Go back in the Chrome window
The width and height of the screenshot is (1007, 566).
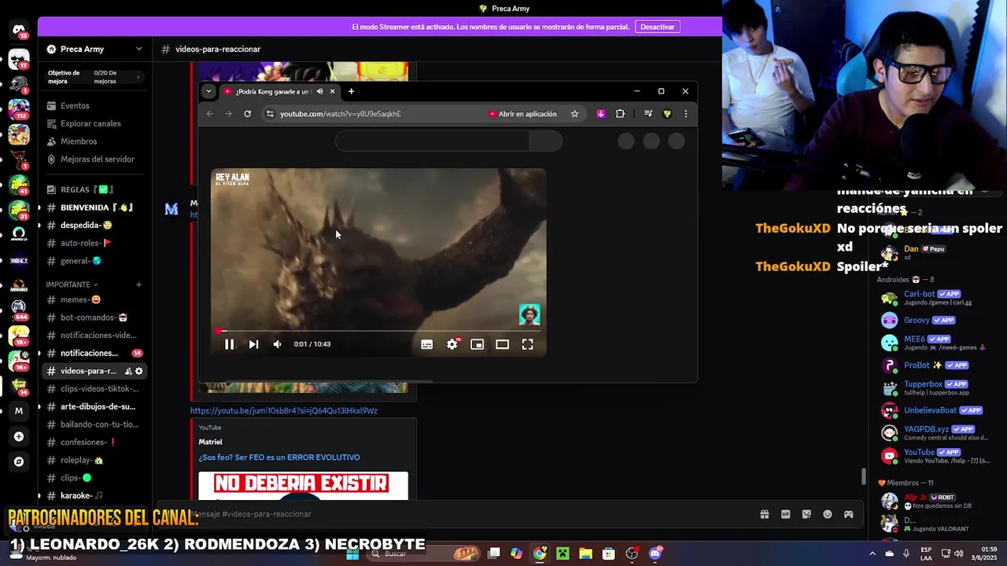(x=210, y=114)
